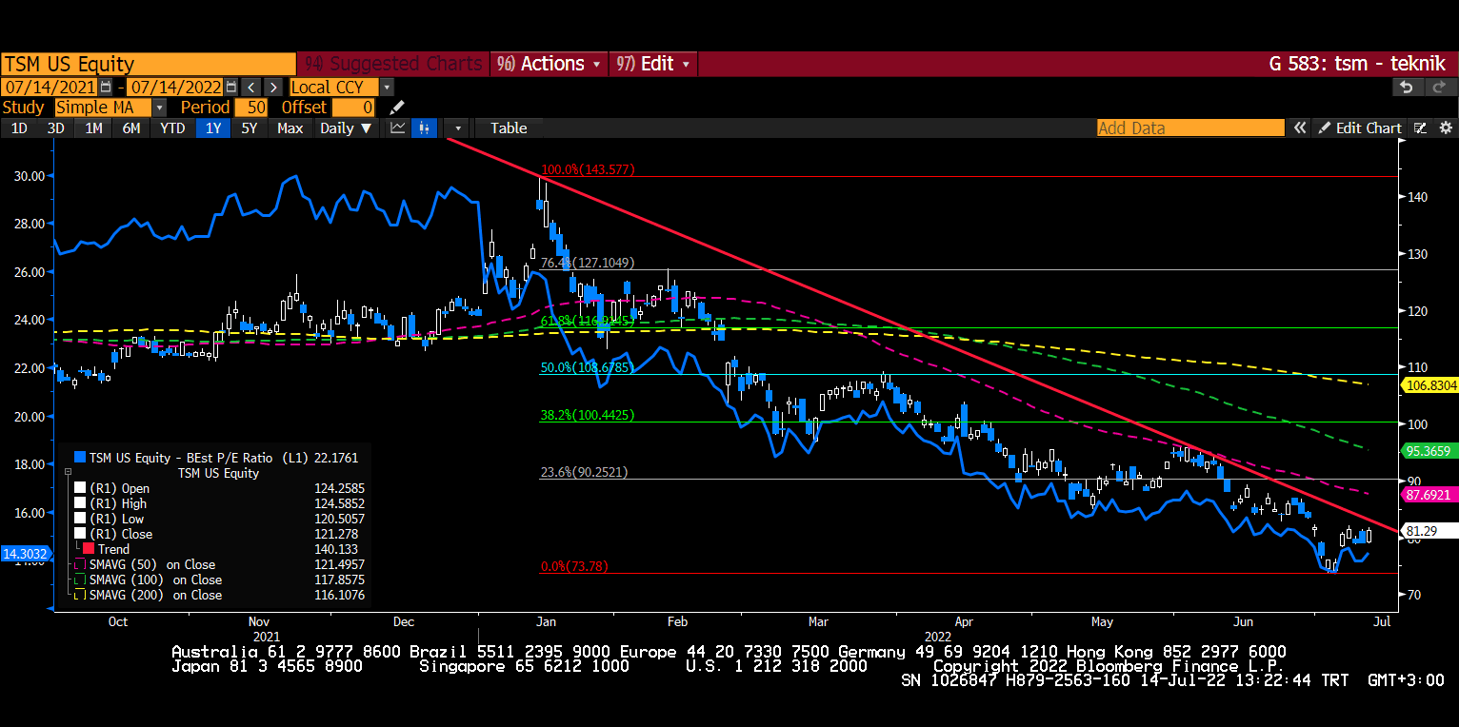Click the 0.0%(73.78) Fibonacci label
The image size is (1459, 727).
click(x=574, y=566)
